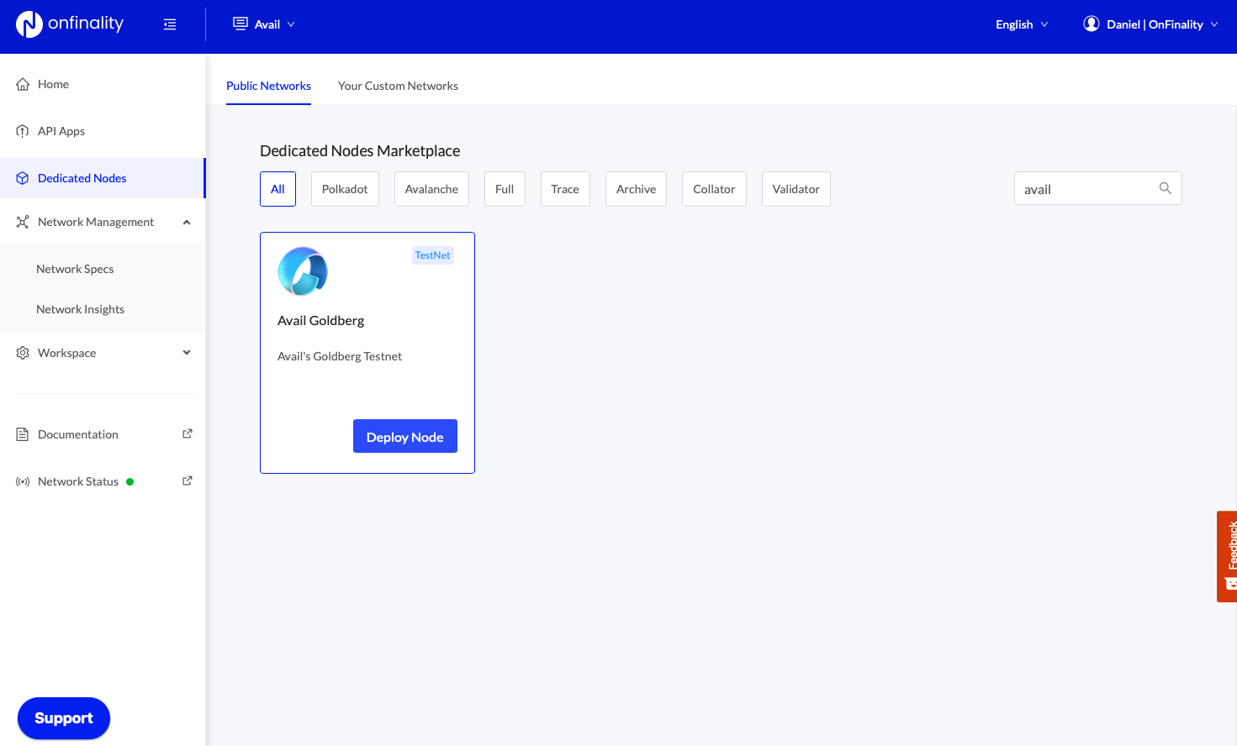The image size is (1237, 746).
Task: Click the user profile avatar icon
Action: [x=1091, y=24]
